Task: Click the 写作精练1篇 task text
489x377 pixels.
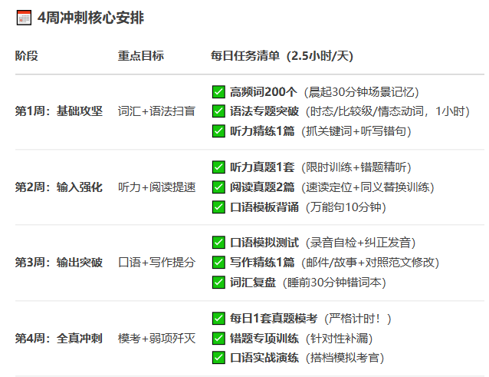Action: click(262, 263)
